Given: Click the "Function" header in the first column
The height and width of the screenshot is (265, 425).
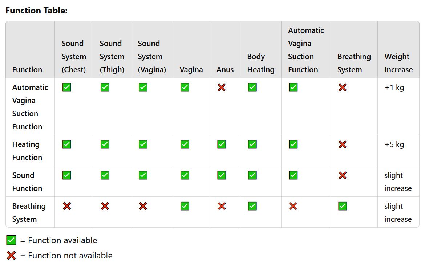Looking at the screenshot, I should (x=27, y=69).
